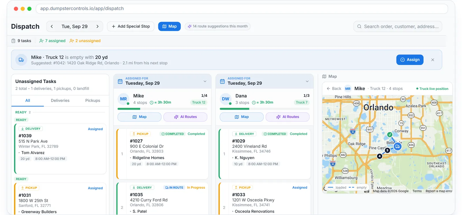Click Report a map error link
The image size is (462, 215).
(x=439, y=191)
